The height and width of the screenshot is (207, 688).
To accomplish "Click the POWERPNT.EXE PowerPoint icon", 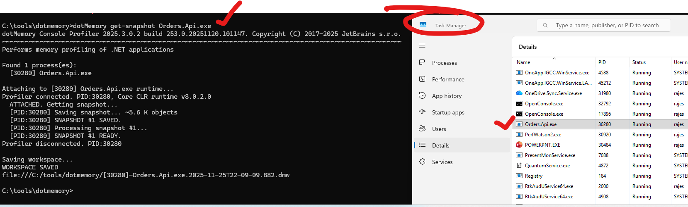I will click(x=519, y=145).
